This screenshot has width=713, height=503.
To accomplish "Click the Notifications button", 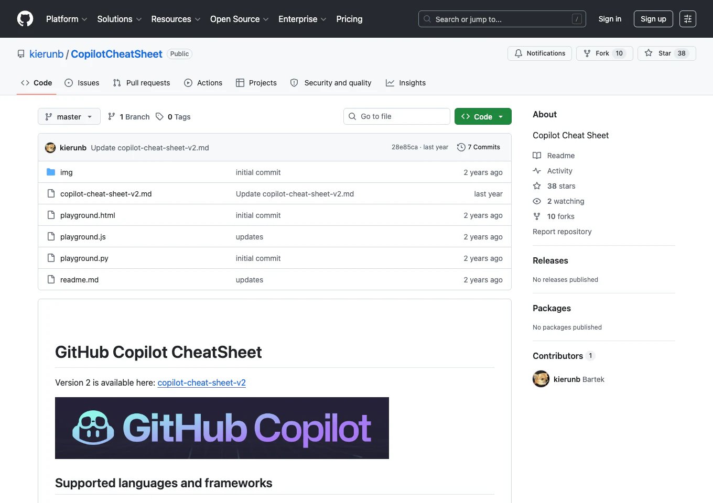I will 540,53.
